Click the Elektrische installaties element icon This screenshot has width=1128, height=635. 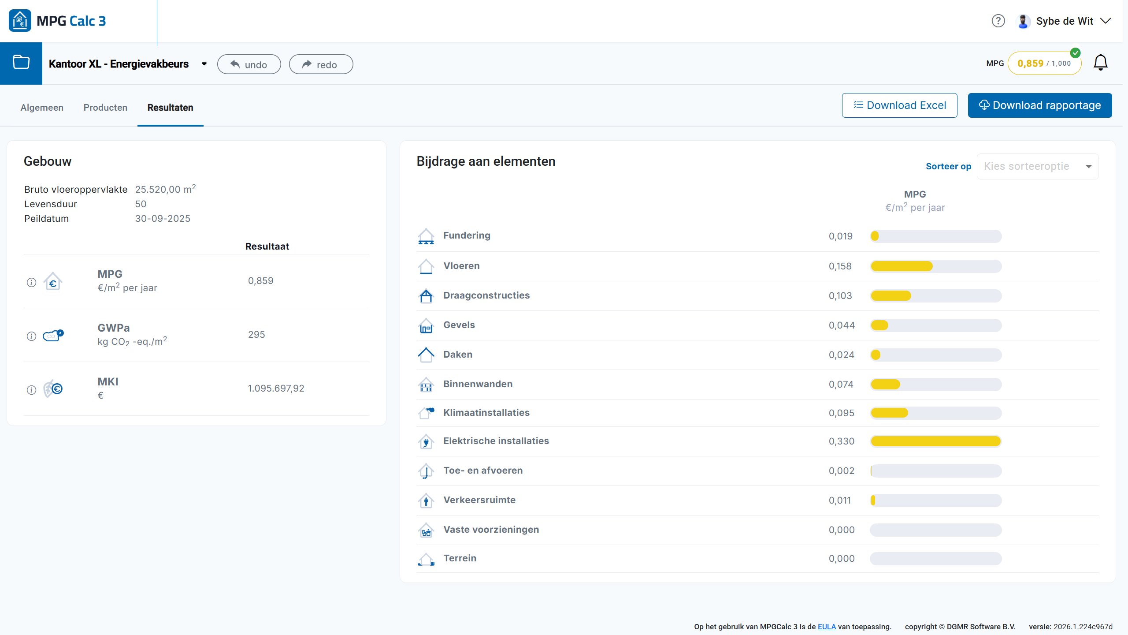426,441
